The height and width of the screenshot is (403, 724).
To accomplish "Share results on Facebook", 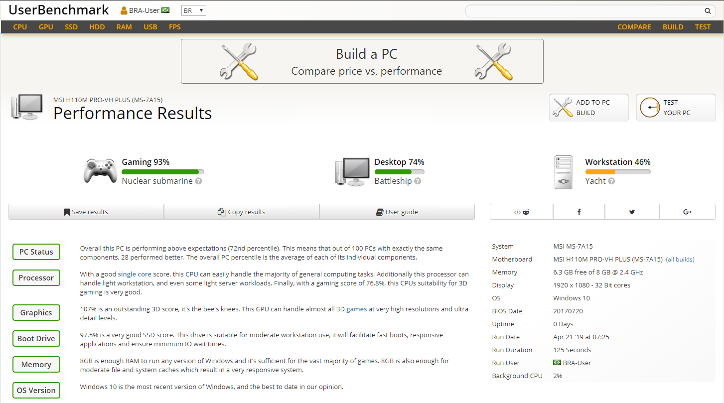I will tap(579, 212).
